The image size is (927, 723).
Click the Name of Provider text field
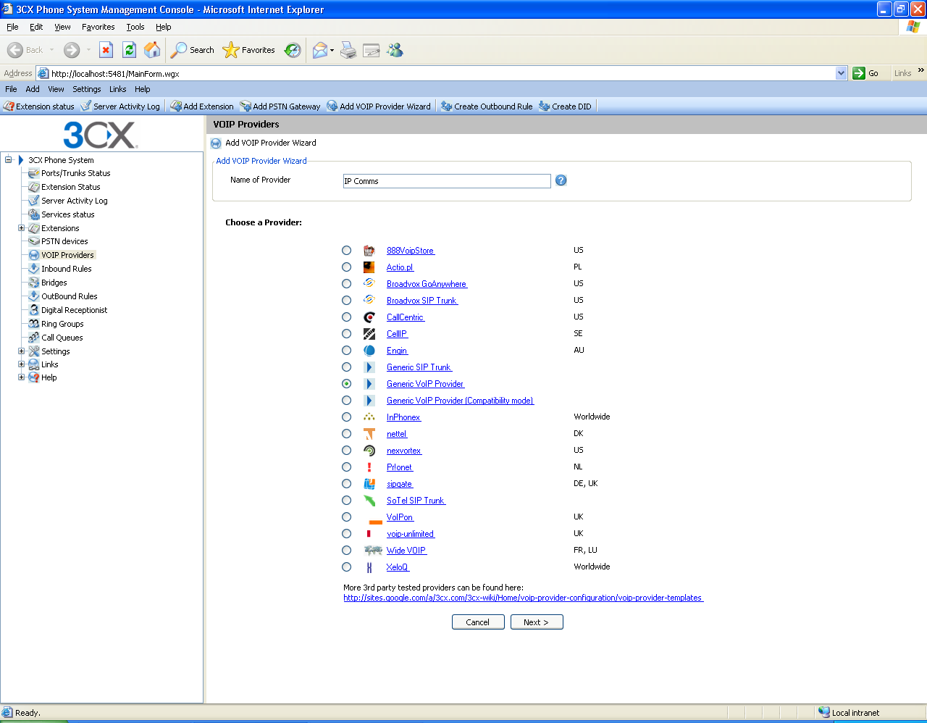[446, 181]
